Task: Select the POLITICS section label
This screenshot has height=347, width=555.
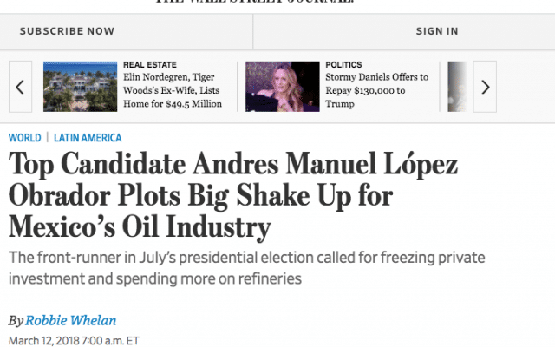Action: [343, 65]
